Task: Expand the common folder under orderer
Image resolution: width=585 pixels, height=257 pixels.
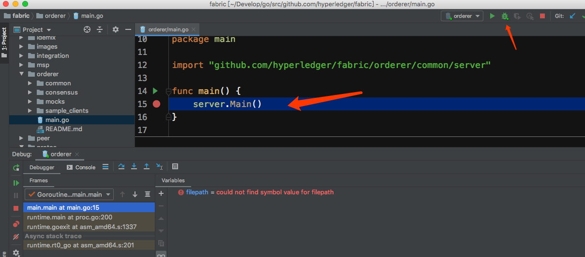Action: coord(30,83)
